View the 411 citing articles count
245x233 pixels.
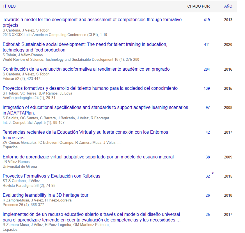pos(207,45)
